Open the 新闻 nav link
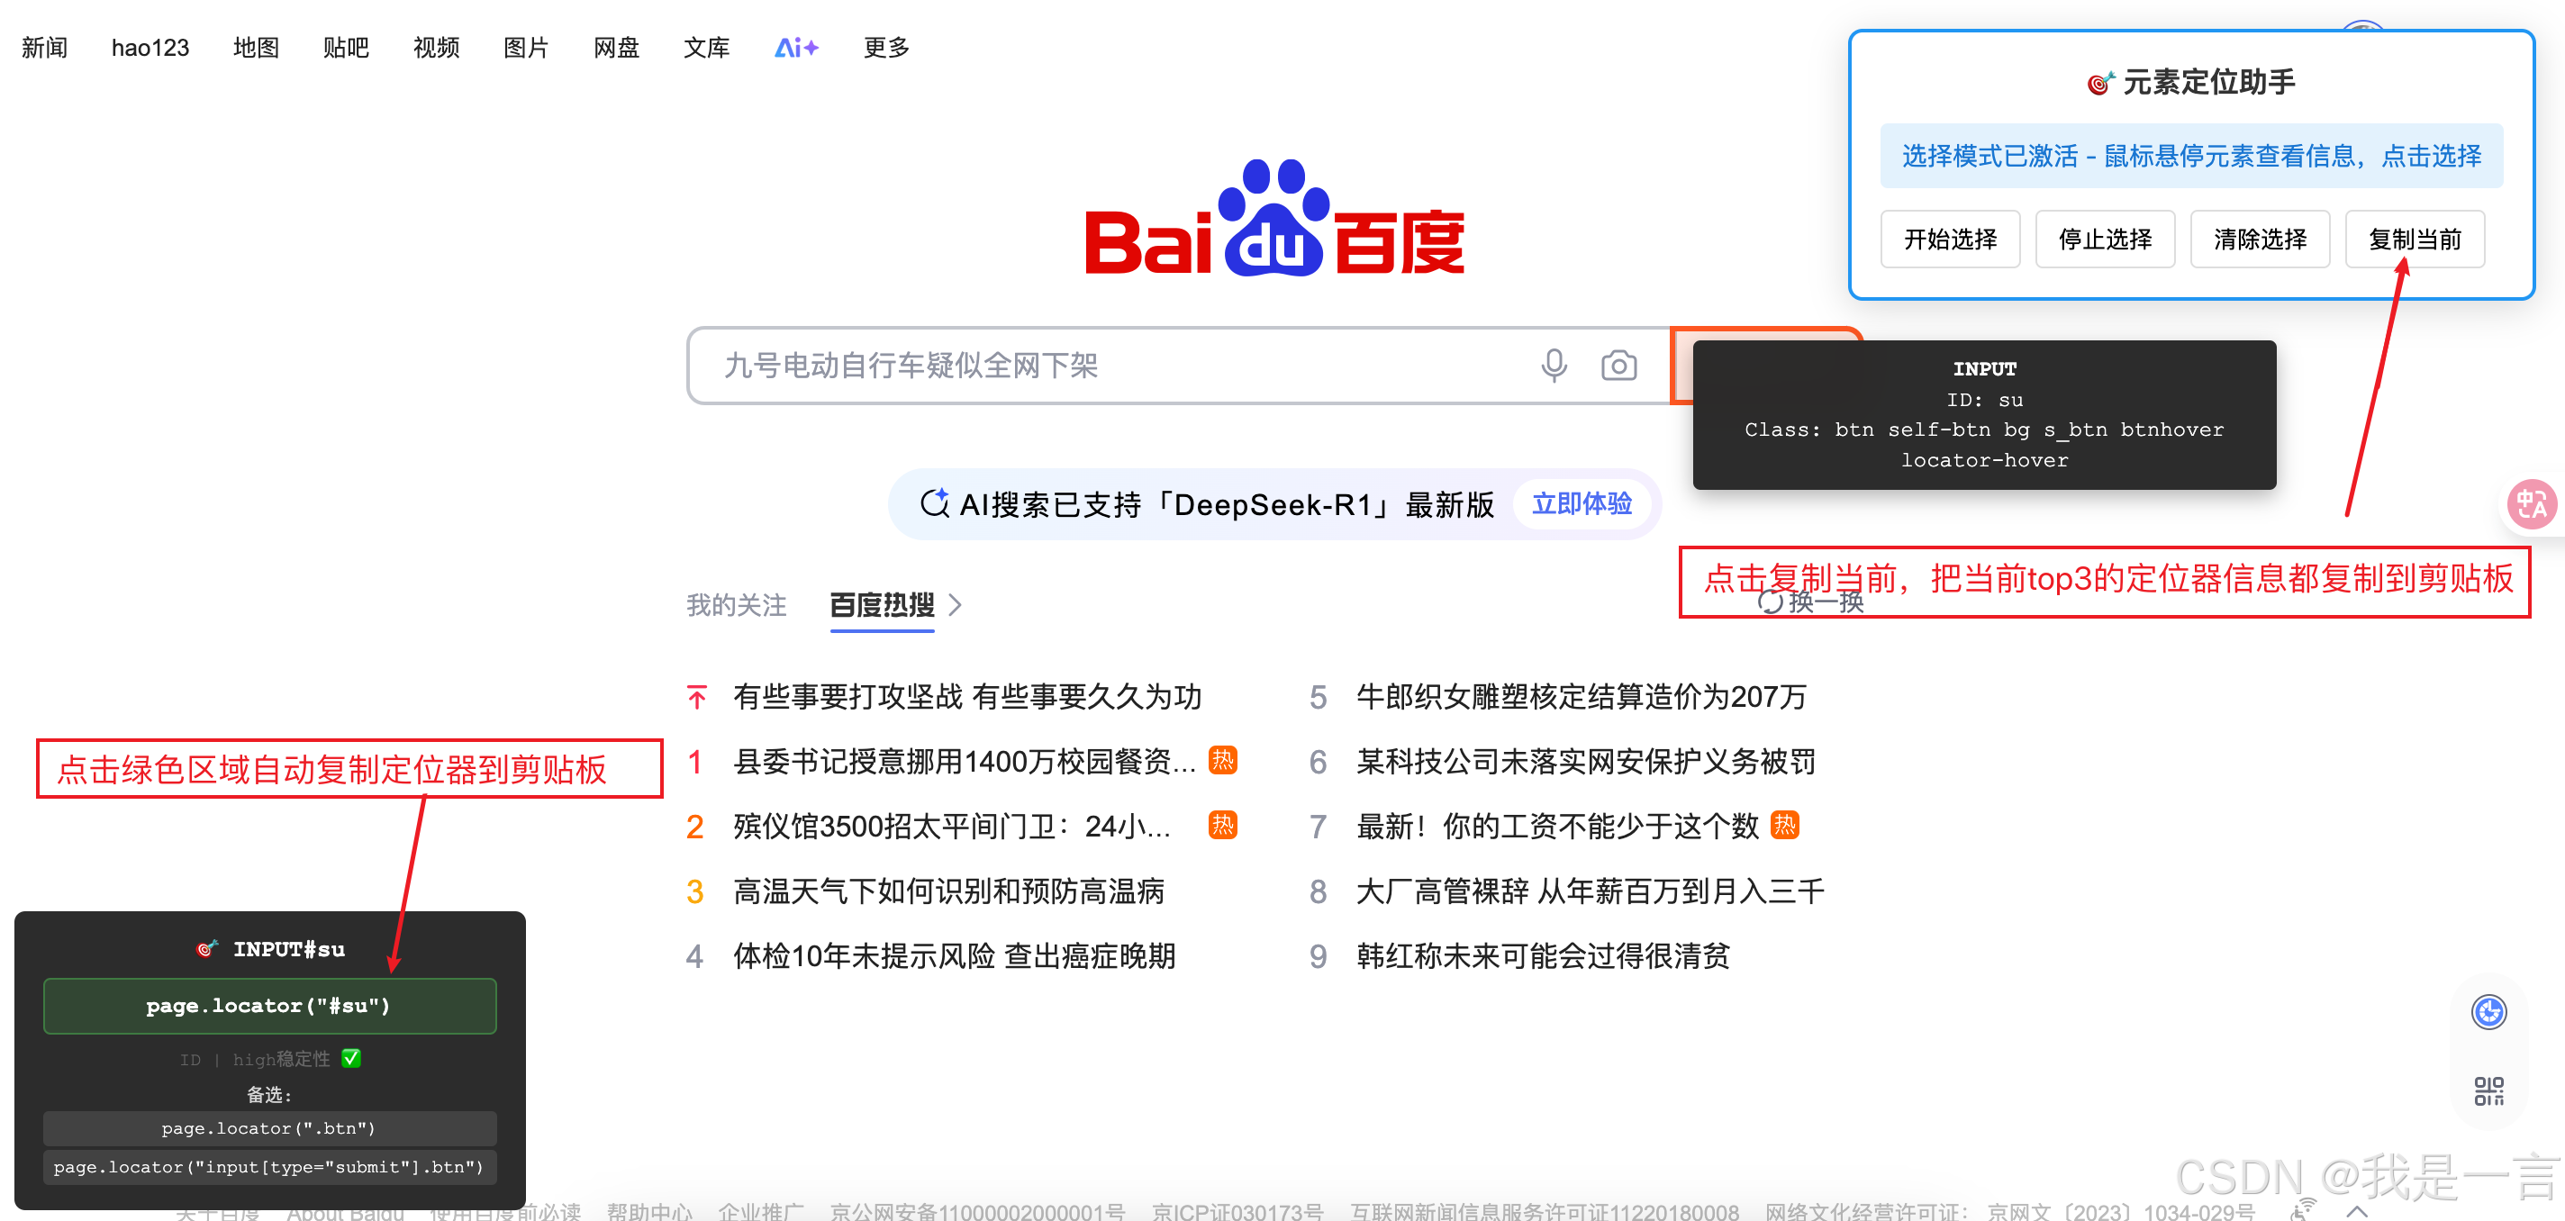2565x1221 pixels. [45, 47]
